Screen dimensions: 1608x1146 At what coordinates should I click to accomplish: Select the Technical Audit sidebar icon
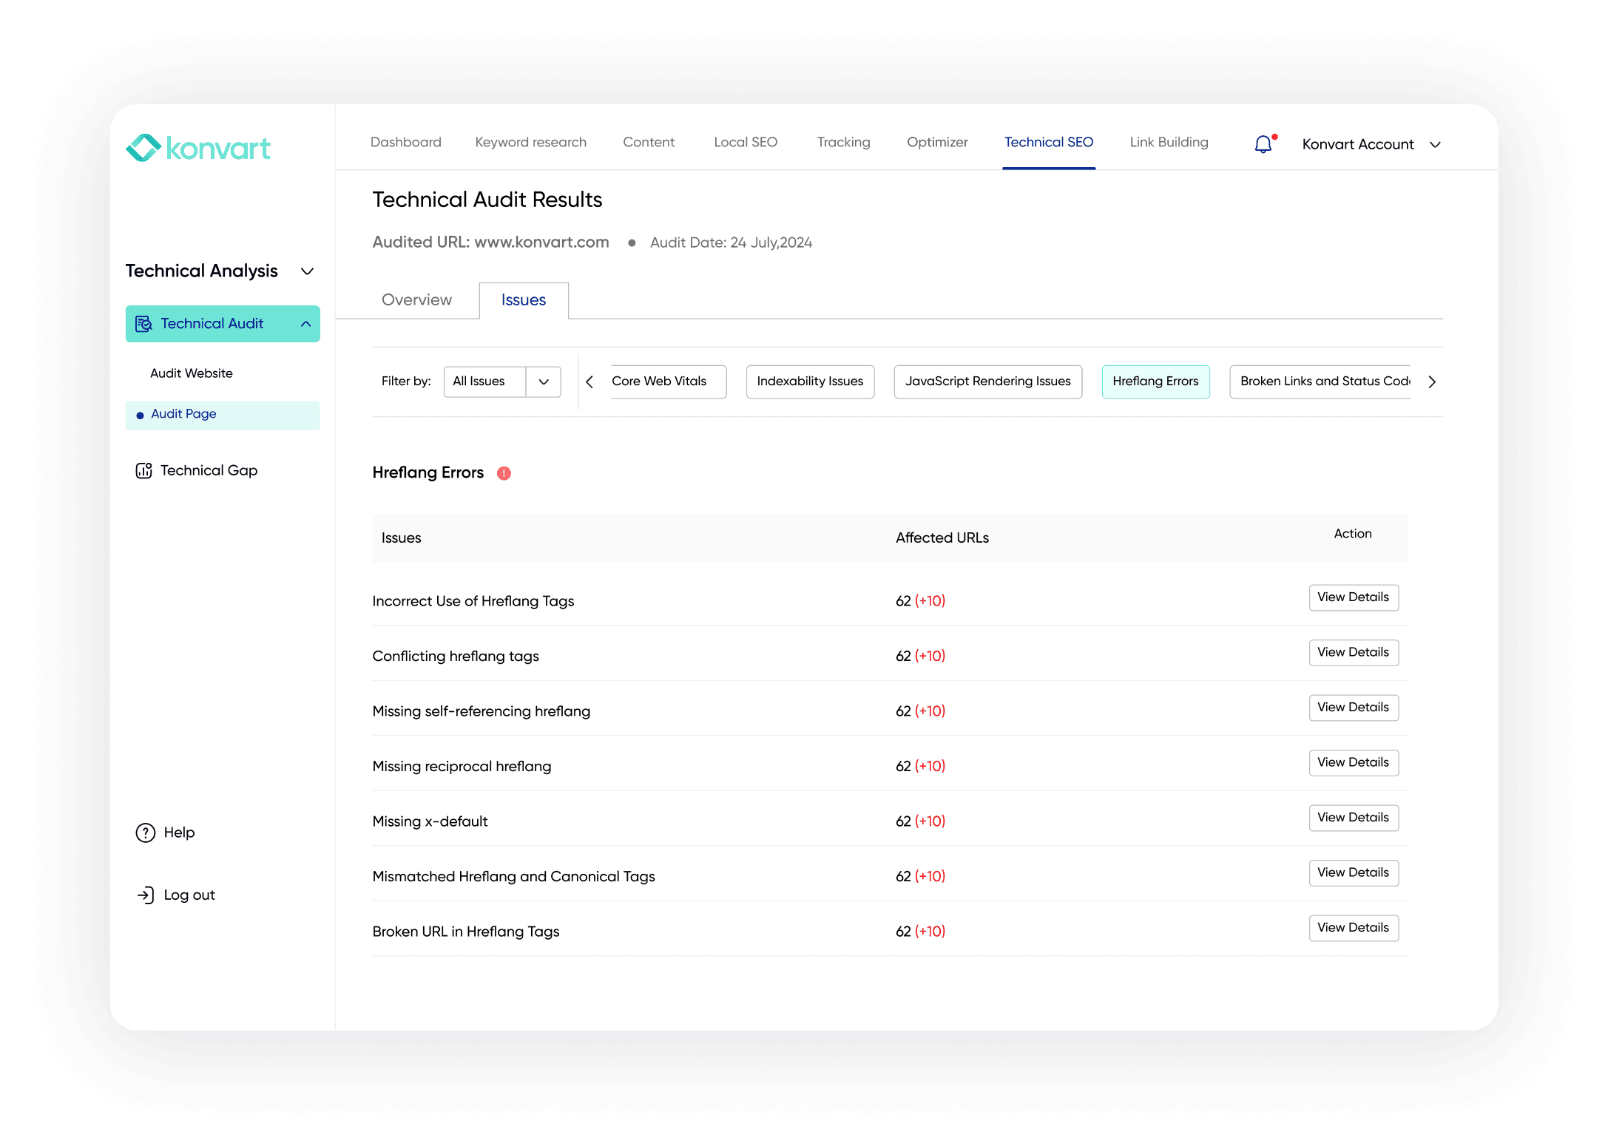pyautogui.click(x=144, y=324)
